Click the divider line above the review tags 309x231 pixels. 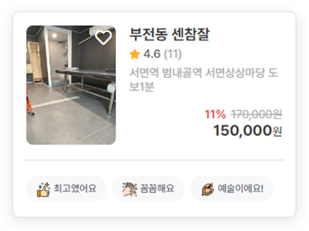pyautogui.click(x=154, y=160)
